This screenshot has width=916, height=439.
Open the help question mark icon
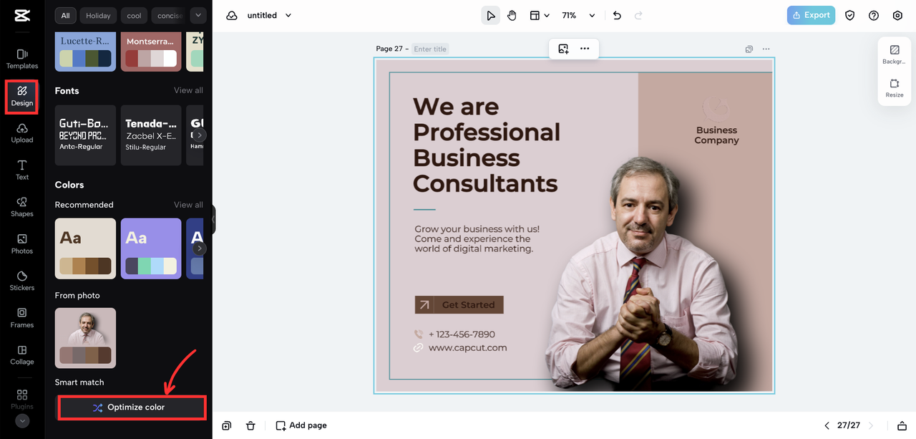(874, 15)
